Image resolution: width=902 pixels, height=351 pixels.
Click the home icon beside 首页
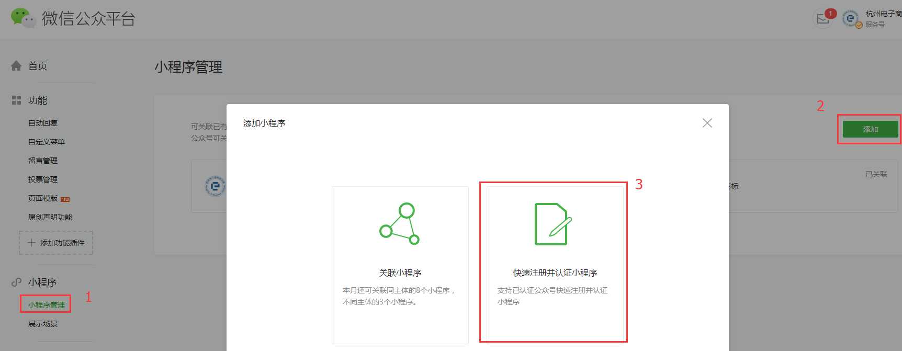16,66
